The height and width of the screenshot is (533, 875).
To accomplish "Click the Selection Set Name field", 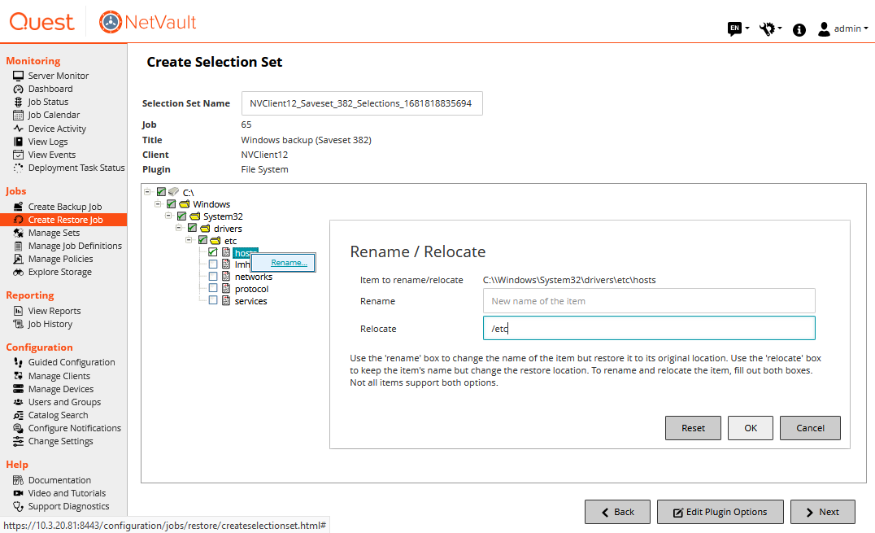I will [362, 103].
